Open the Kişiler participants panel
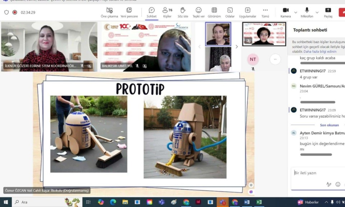This screenshot has width=345, height=207. (167, 13)
